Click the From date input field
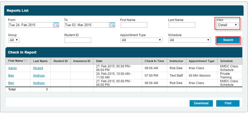The width and height of the screenshot is (248, 113). coord(30,25)
